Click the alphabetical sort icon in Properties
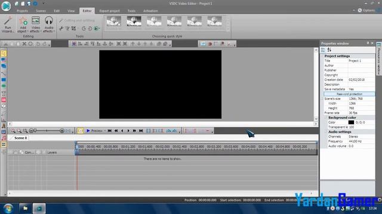This screenshot has width=382, height=214. click(x=329, y=50)
